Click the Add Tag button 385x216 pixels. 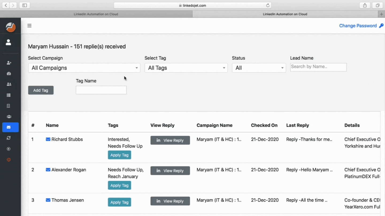[x=41, y=90]
